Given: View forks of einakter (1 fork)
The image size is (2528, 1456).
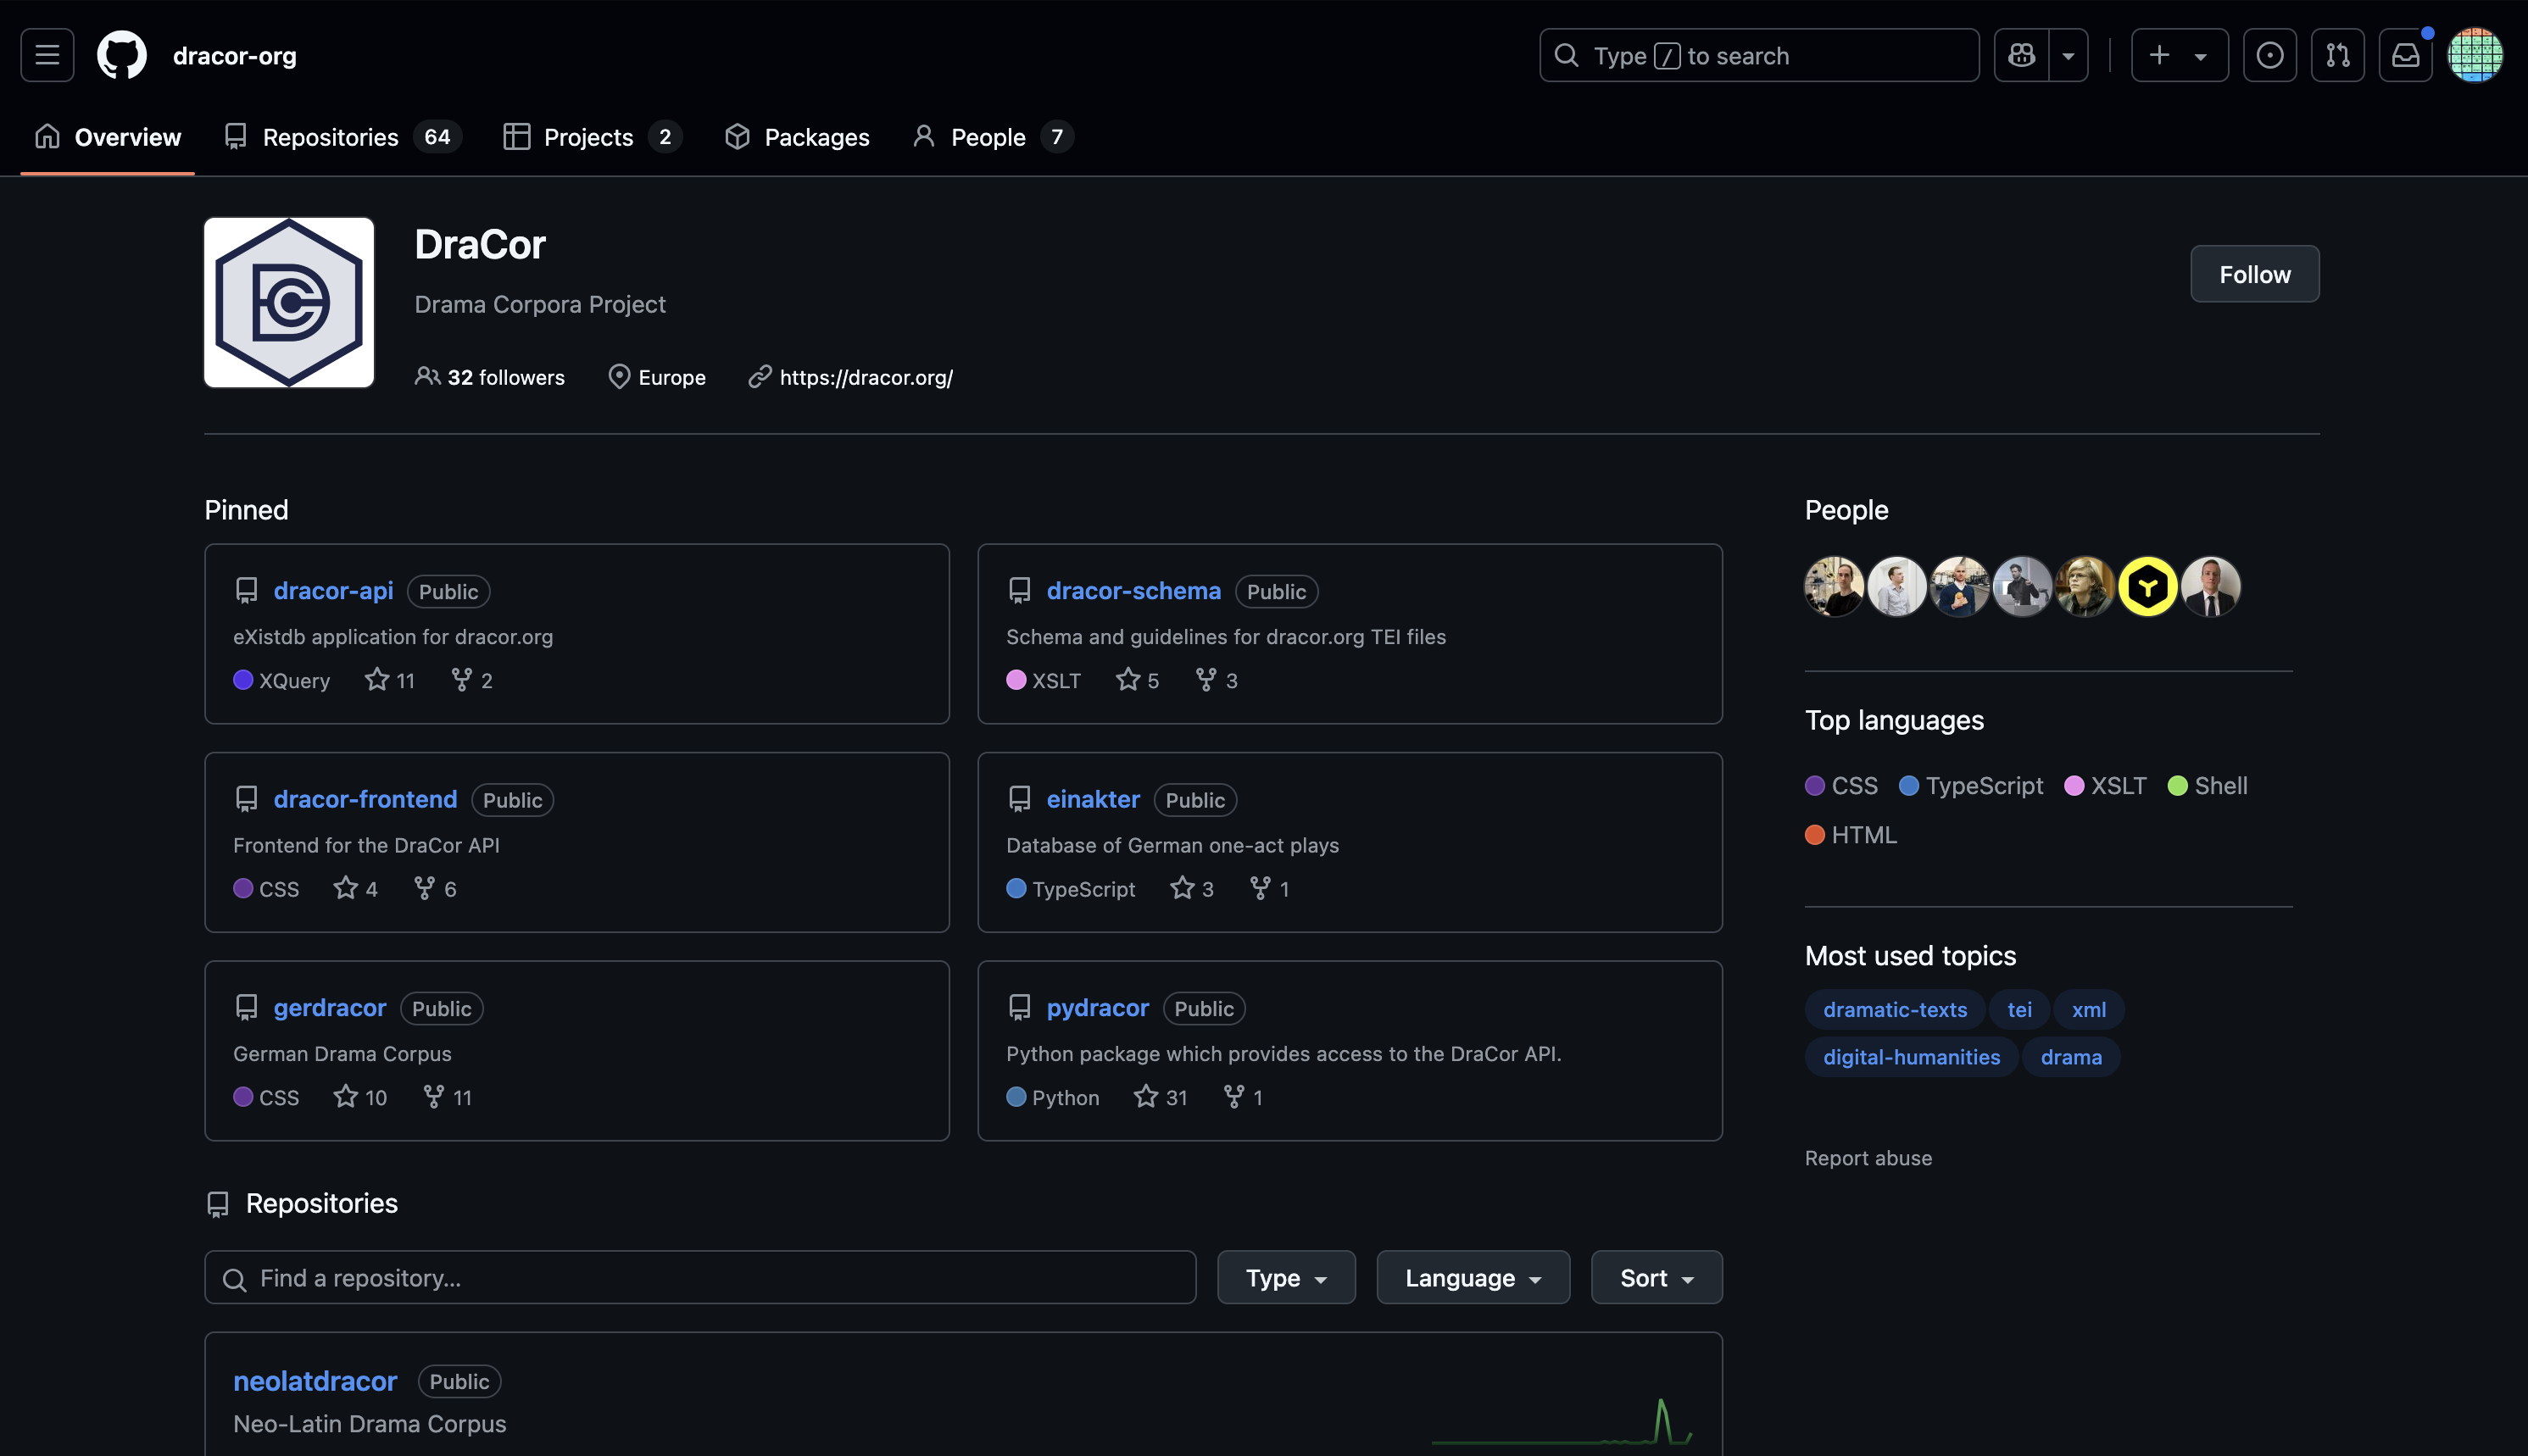Looking at the screenshot, I should [1269, 889].
